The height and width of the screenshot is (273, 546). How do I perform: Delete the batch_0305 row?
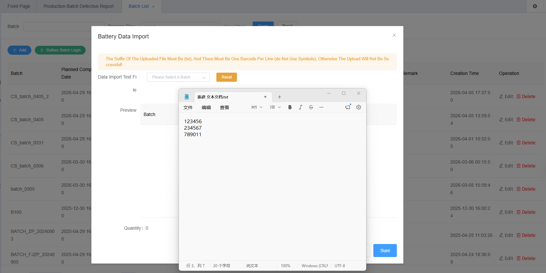pos(526,189)
